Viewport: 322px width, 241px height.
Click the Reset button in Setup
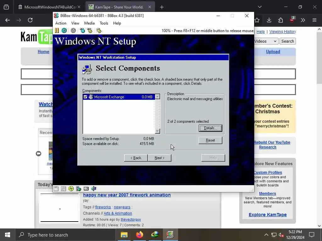pyautogui.click(x=210, y=140)
